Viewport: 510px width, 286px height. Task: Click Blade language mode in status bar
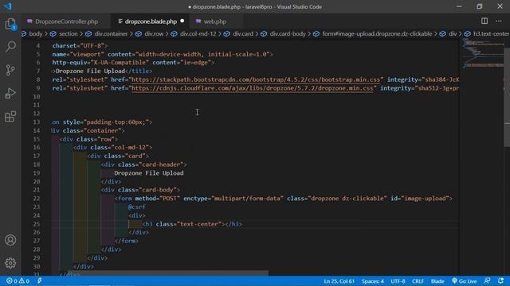point(437,280)
